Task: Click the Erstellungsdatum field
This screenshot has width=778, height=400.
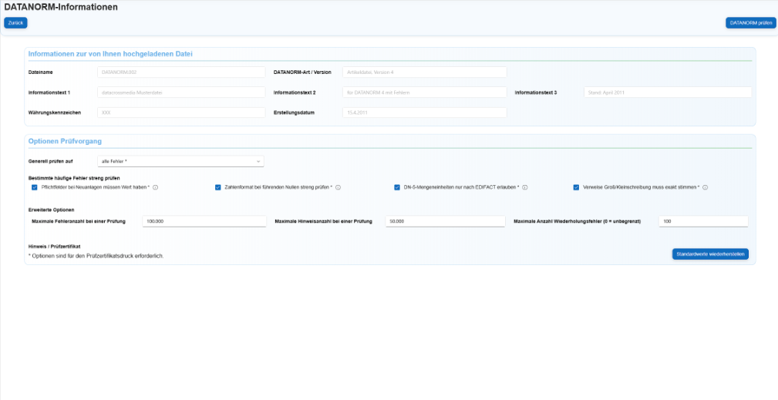Action: pyautogui.click(x=425, y=113)
